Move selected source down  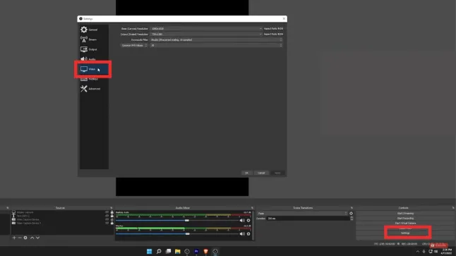coord(38,238)
